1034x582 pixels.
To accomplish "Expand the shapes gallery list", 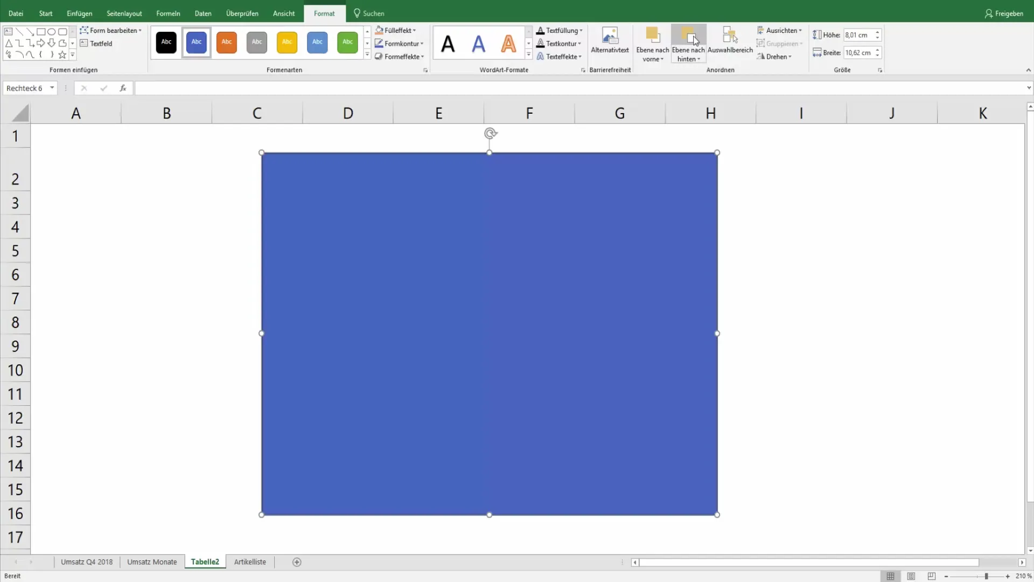I will [x=73, y=54].
